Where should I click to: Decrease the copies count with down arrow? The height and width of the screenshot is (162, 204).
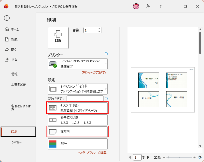pyautogui.click(x=99, y=32)
